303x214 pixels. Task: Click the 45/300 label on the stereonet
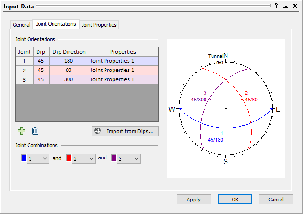(199, 100)
